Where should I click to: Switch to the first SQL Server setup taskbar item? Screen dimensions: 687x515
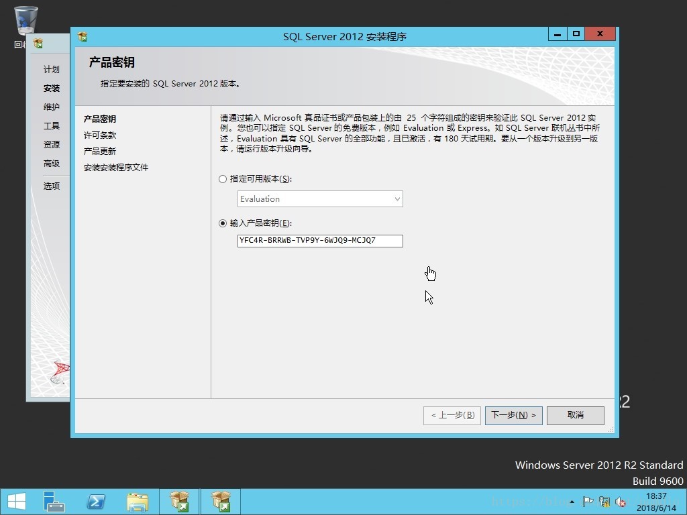(x=179, y=502)
